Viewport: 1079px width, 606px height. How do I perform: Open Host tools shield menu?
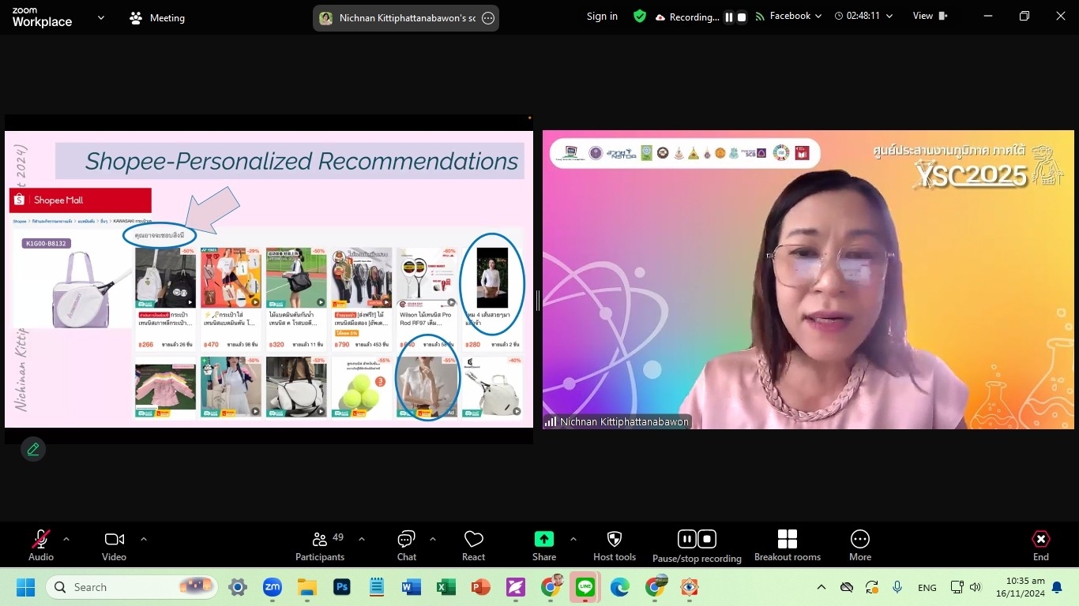[614, 540]
